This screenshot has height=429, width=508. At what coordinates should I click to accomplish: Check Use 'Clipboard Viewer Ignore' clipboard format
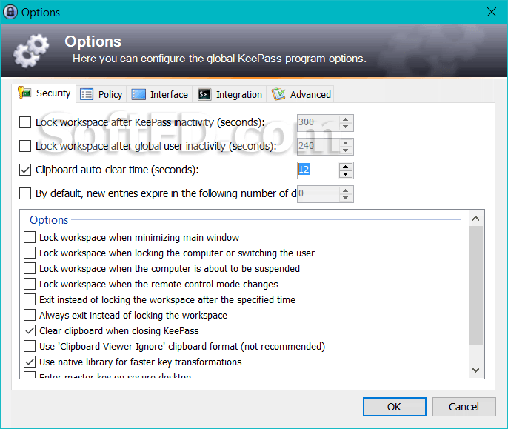(30, 346)
